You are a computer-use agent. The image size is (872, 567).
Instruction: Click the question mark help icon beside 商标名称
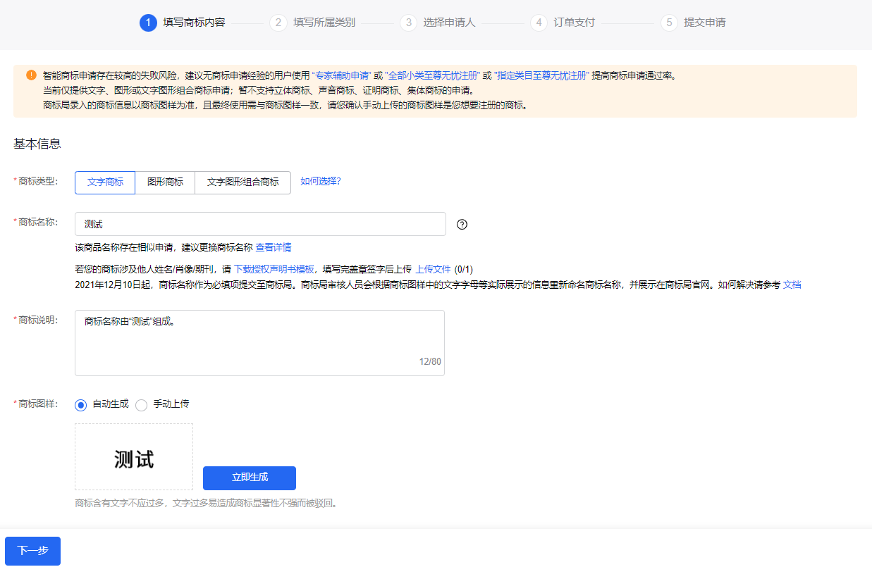[462, 225]
